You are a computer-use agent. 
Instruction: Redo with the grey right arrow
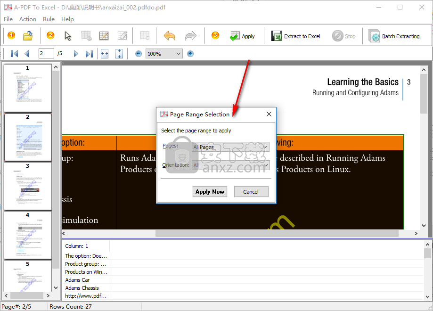pos(190,36)
